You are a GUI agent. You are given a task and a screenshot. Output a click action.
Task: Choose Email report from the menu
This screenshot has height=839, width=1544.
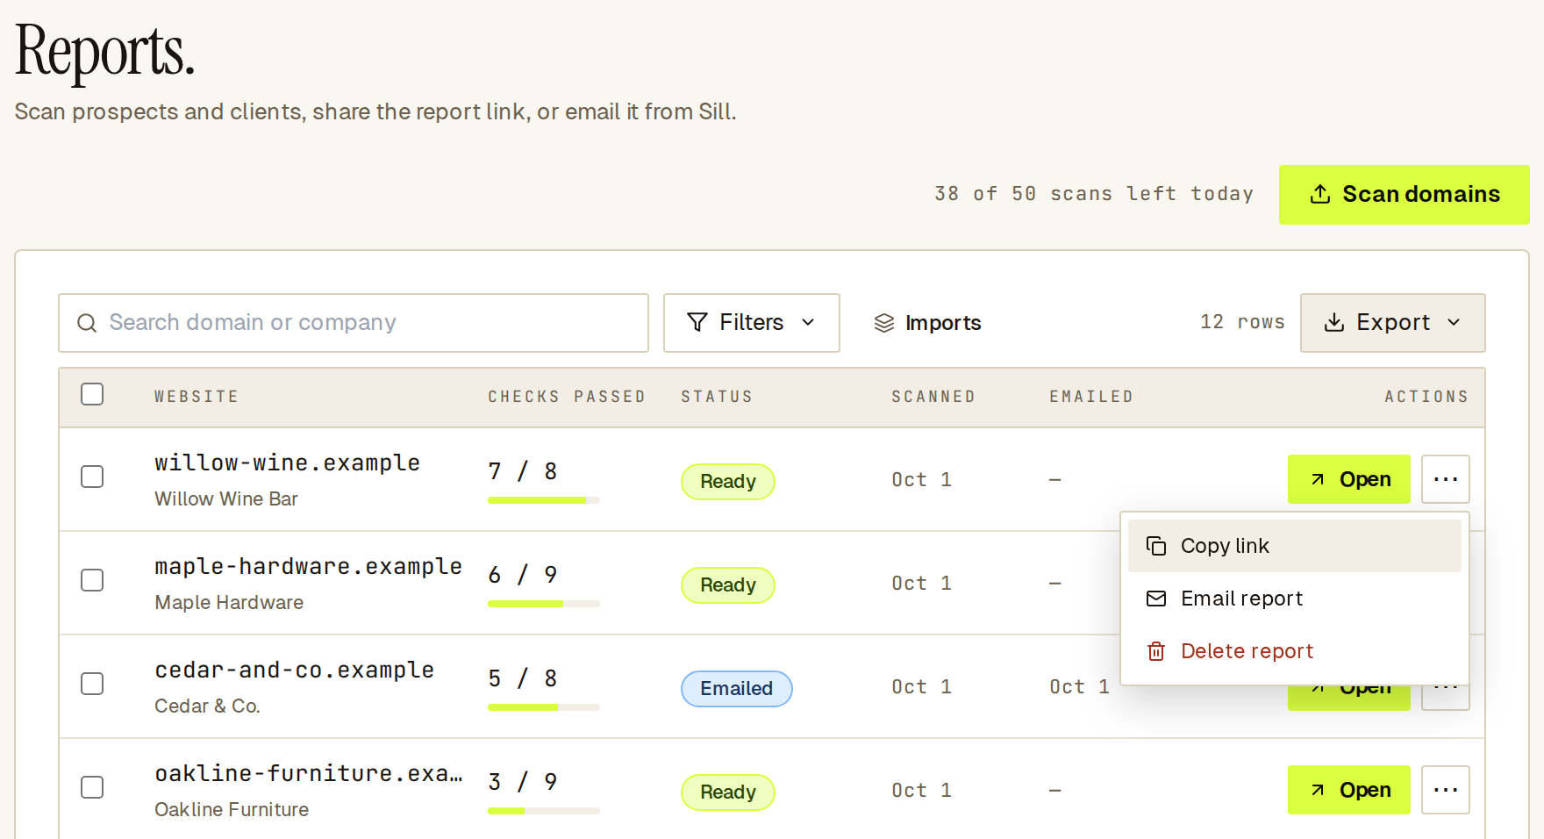[x=1295, y=599]
